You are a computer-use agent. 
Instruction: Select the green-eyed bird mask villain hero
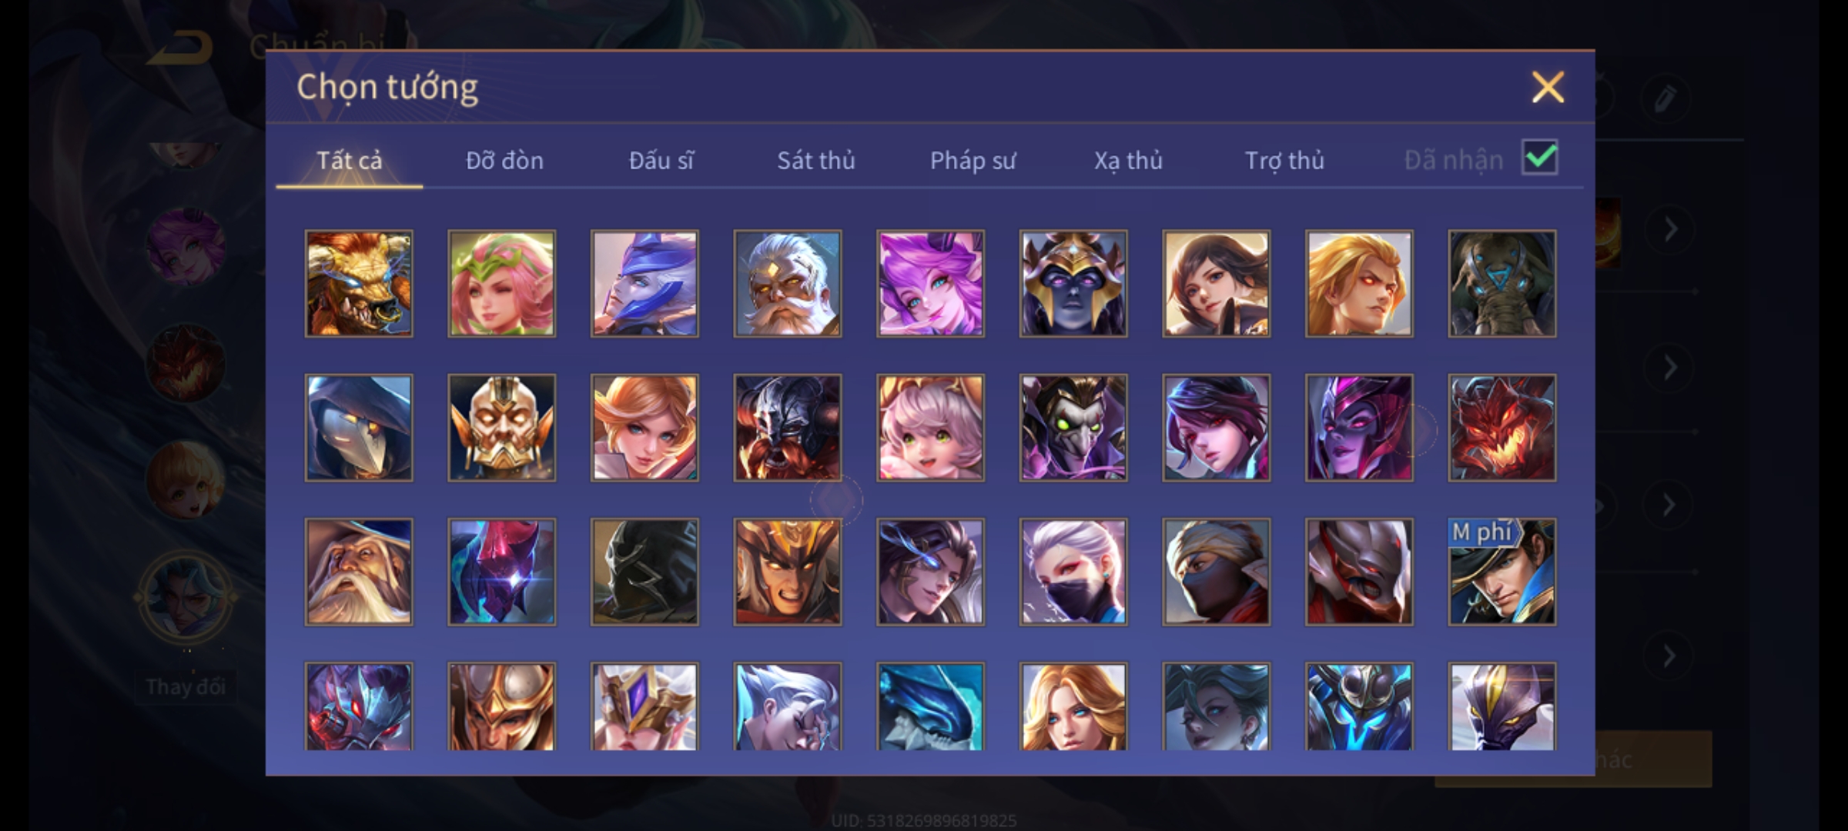[1073, 428]
